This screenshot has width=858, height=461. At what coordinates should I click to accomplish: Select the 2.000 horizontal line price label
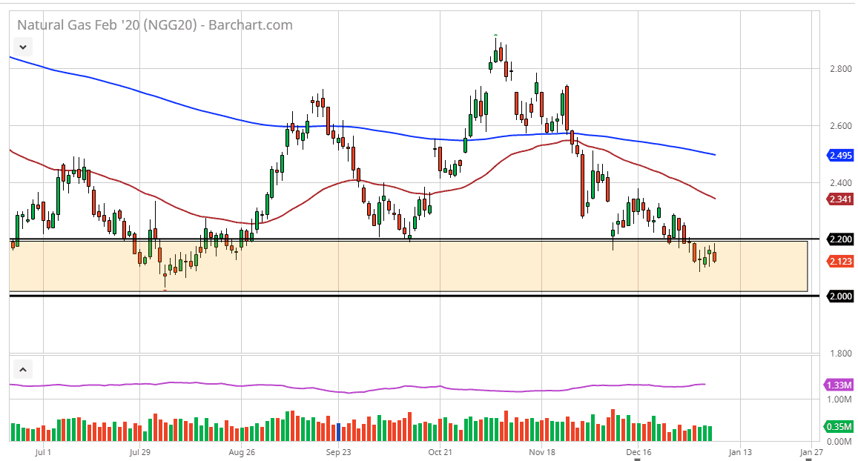click(840, 296)
